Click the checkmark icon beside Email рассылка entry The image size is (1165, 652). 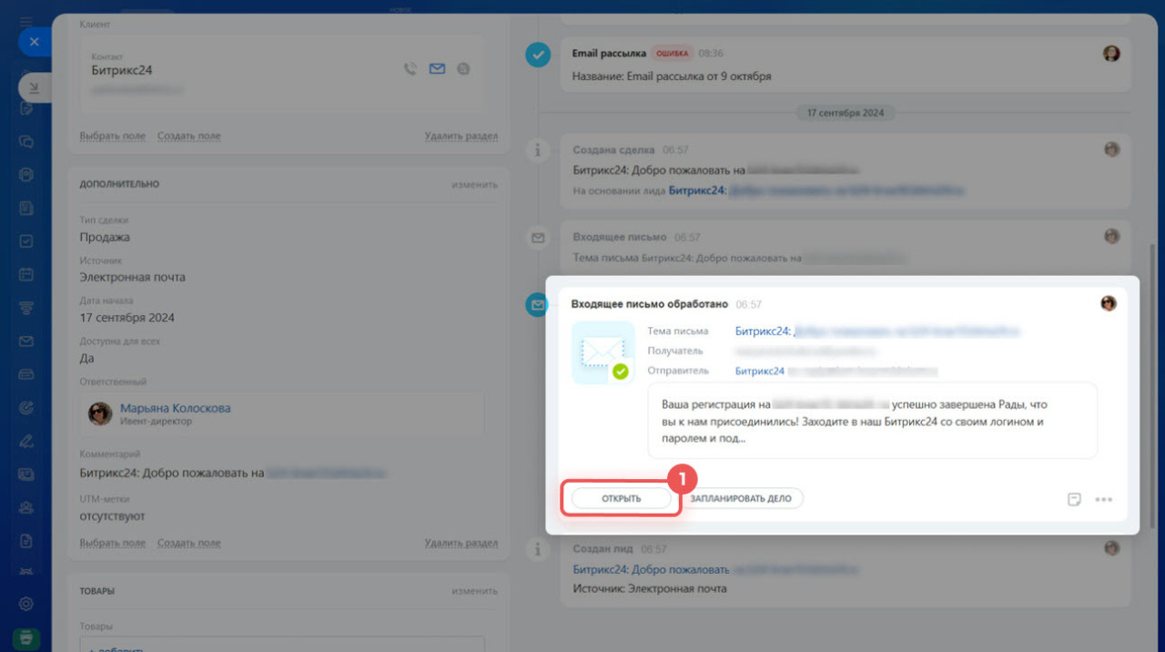point(538,55)
